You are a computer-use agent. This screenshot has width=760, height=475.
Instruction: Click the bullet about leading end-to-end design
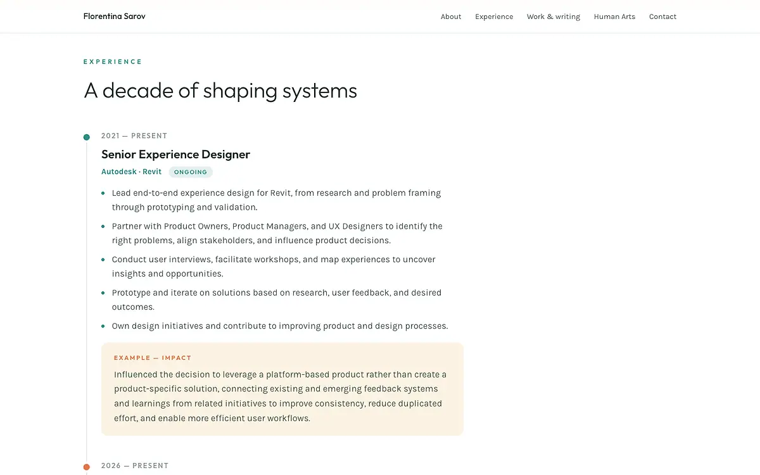(x=276, y=200)
